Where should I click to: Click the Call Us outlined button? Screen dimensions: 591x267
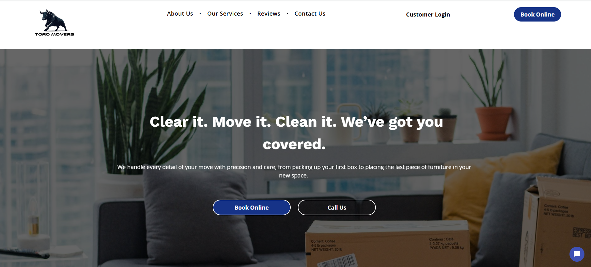pos(337,207)
